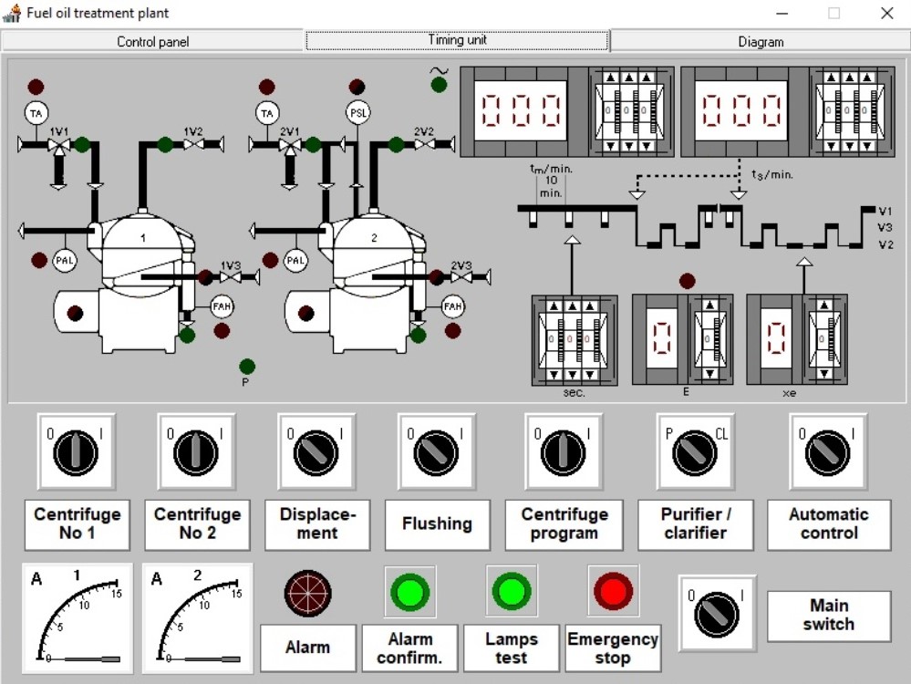Increment first digit of tm/min thumbwheel
Screen dimensions: 911x684
click(610, 78)
